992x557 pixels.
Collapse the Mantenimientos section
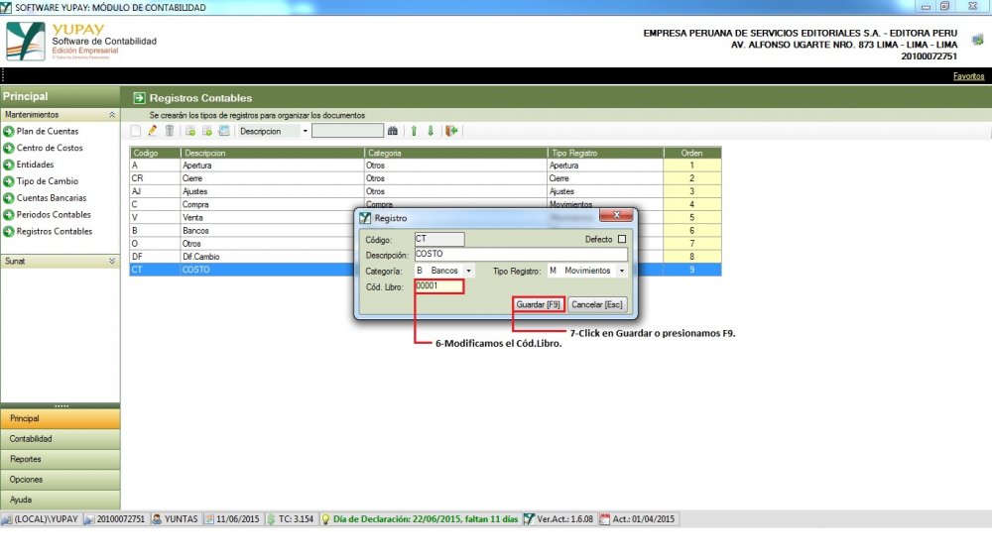coord(112,115)
